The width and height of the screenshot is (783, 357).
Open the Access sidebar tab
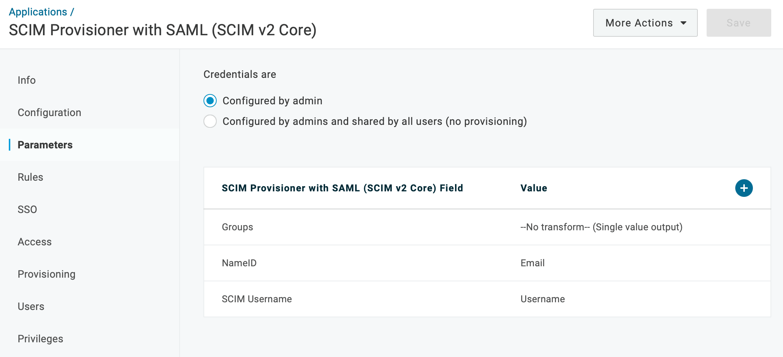[35, 242]
